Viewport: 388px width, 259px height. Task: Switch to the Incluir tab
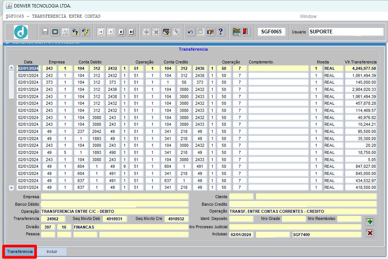coord(52,251)
